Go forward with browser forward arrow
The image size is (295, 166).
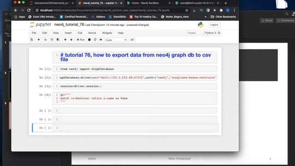[x=23, y=10]
